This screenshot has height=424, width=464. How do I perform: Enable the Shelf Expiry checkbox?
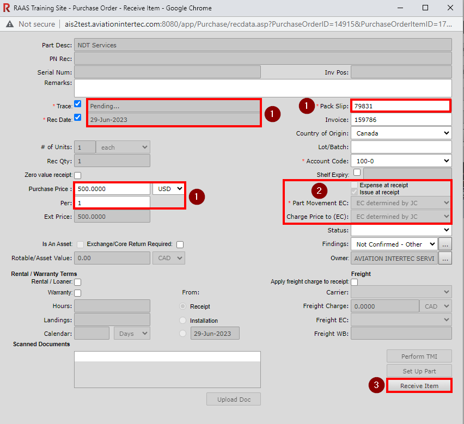click(x=357, y=173)
